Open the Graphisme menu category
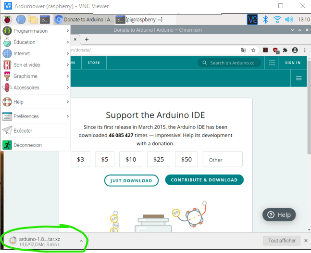 coord(36,76)
